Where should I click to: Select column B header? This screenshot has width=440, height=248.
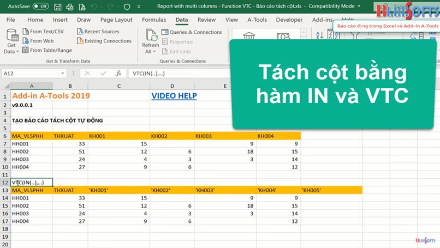tap(70, 86)
